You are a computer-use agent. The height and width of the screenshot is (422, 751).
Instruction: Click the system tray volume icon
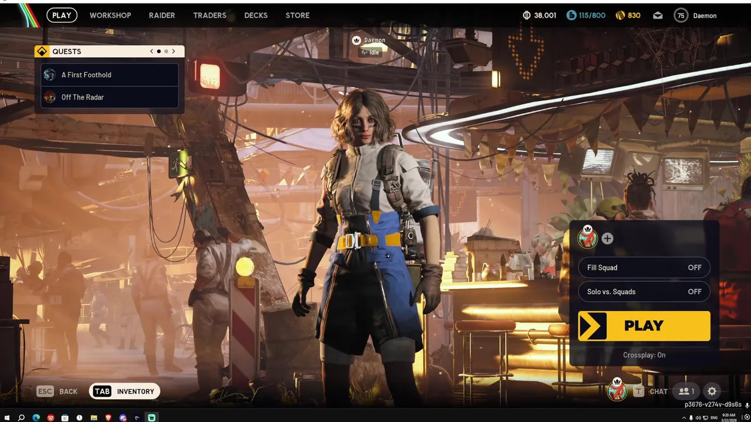(x=698, y=418)
